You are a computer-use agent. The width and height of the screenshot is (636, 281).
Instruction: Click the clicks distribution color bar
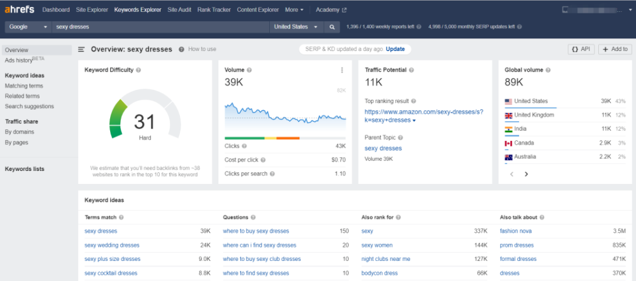coord(285,138)
